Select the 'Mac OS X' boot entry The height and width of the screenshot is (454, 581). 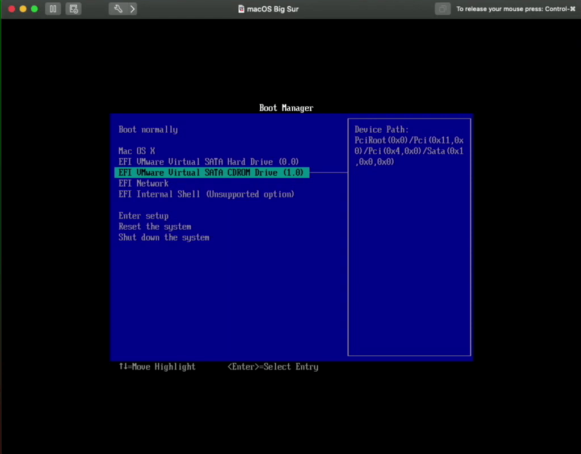point(137,151)
